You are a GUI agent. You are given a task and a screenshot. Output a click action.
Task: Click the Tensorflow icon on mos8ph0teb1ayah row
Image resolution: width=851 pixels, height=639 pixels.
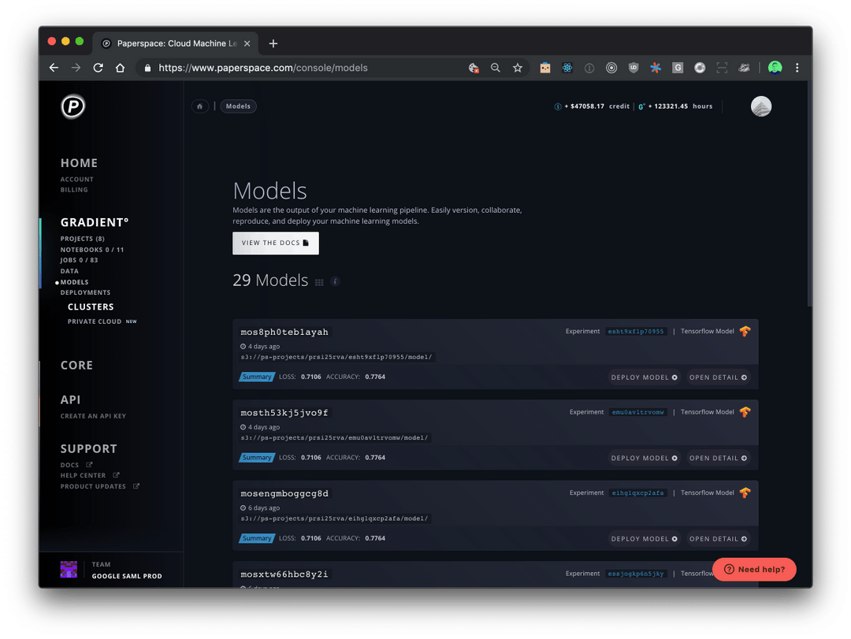[x=744, y=331]
